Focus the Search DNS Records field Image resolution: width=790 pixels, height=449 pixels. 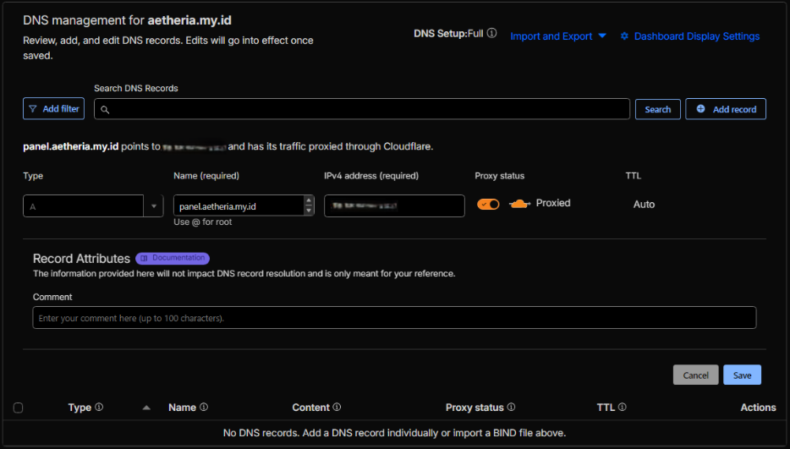pos(364,109)
